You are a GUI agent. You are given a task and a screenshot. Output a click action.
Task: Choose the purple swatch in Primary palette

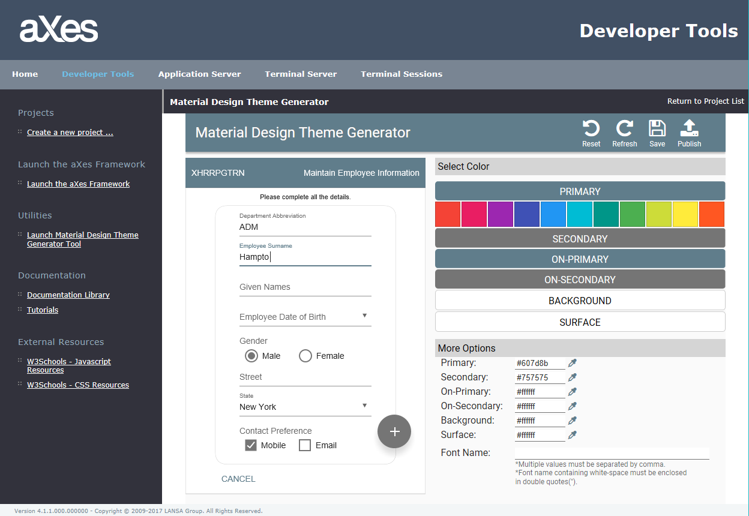click(501, 214)
